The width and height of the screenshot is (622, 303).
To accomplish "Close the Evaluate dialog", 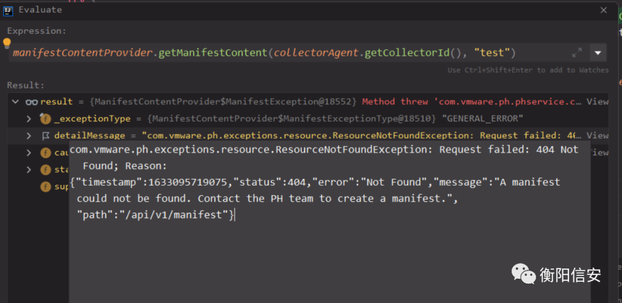I will (604, 10).
